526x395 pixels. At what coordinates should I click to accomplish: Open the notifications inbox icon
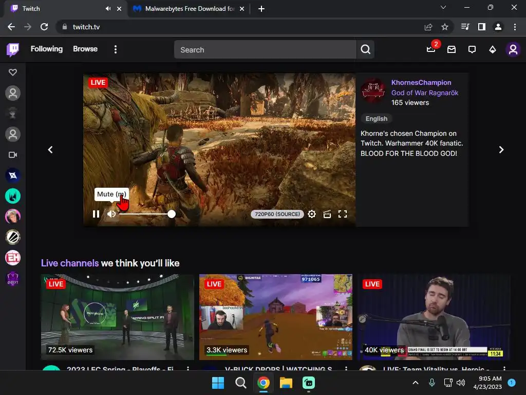(x=452, y=49)
